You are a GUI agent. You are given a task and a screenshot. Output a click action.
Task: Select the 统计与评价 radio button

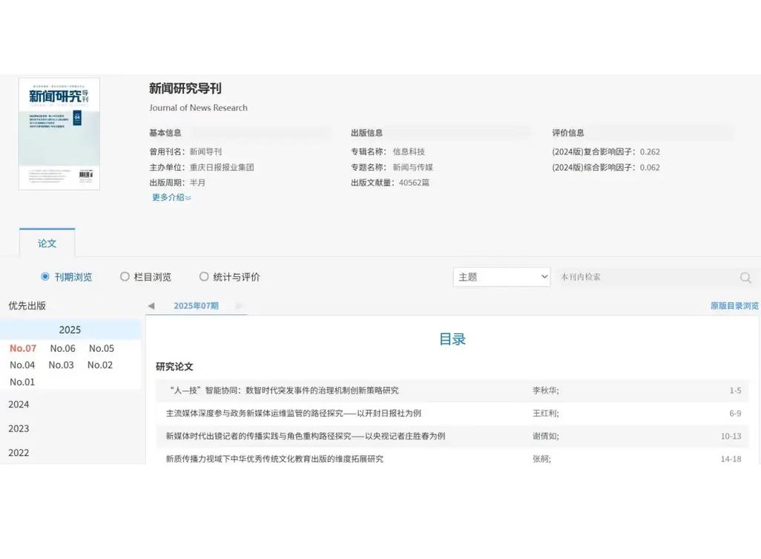[204, 277]
